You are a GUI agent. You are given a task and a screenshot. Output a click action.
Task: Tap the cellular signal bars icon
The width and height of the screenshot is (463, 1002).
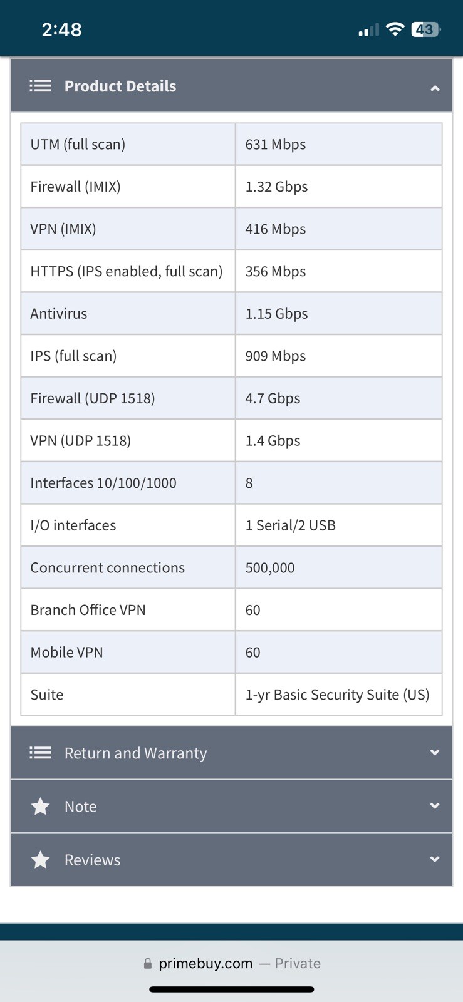click(x=369, y=29)
